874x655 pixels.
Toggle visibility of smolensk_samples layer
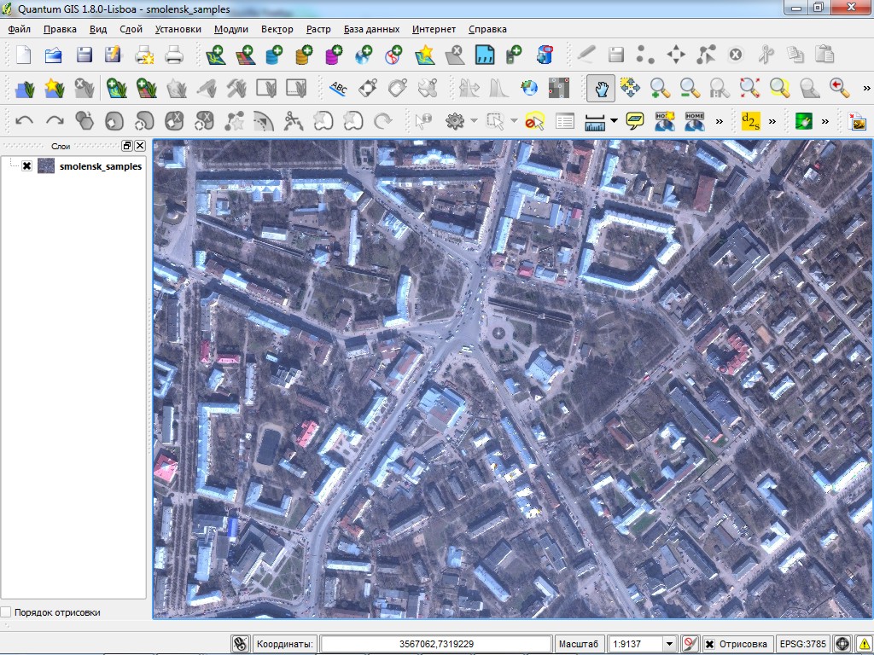click(26, 165)
